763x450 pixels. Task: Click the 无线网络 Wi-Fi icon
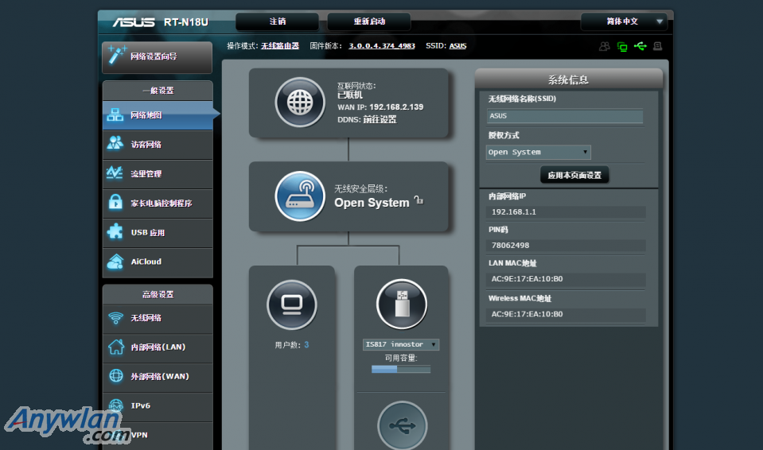tap(116, 318)
